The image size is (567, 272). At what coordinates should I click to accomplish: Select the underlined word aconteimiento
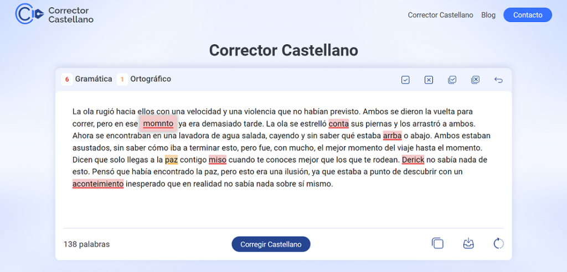click(x=98, y=184)
